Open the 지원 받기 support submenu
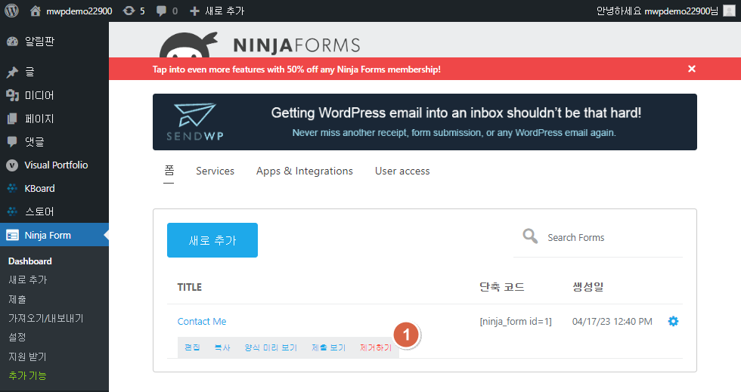741x392 pixels. [27, 356]
